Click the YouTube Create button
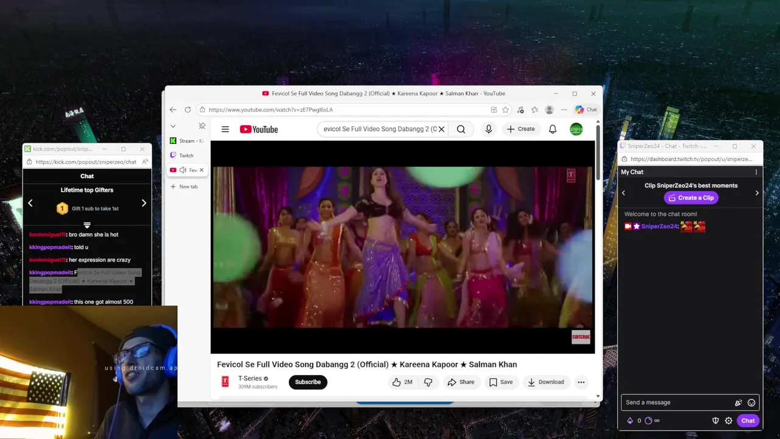This screenshot has height=439, width=780. (521, 129)
